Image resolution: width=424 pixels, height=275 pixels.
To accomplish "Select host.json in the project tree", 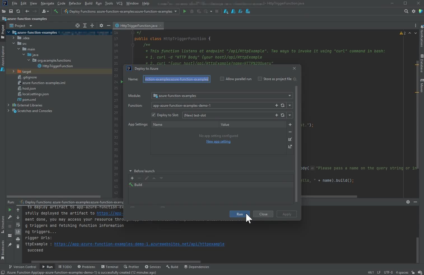I will click(29, 88).
